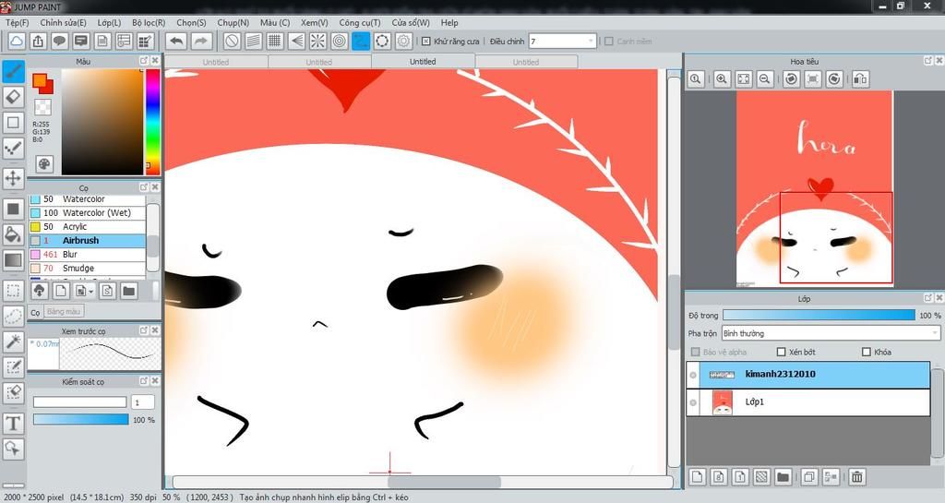Choose the Dot pen tool
The height and width of the screenshot is (503, 945).
pos(13,148)
